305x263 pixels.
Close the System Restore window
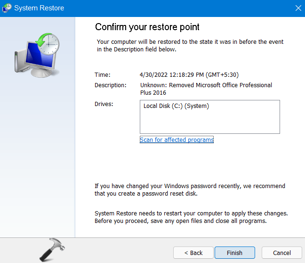[297, 8]
